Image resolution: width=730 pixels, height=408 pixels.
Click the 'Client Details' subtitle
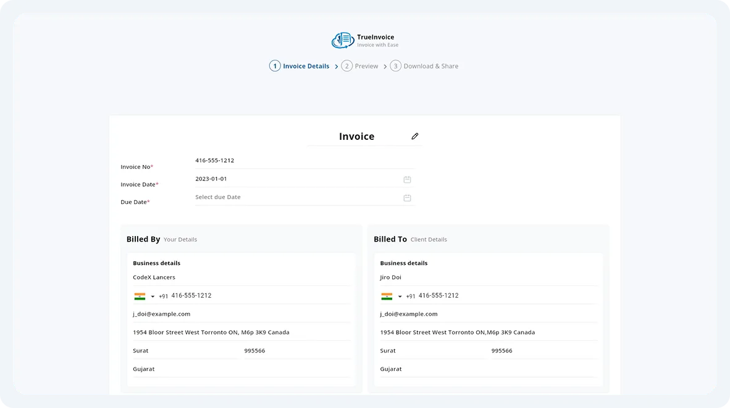[x=429, y=240]
